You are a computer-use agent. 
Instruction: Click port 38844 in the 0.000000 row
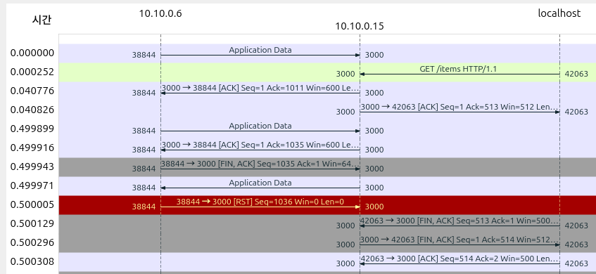(x=144, y=55)
